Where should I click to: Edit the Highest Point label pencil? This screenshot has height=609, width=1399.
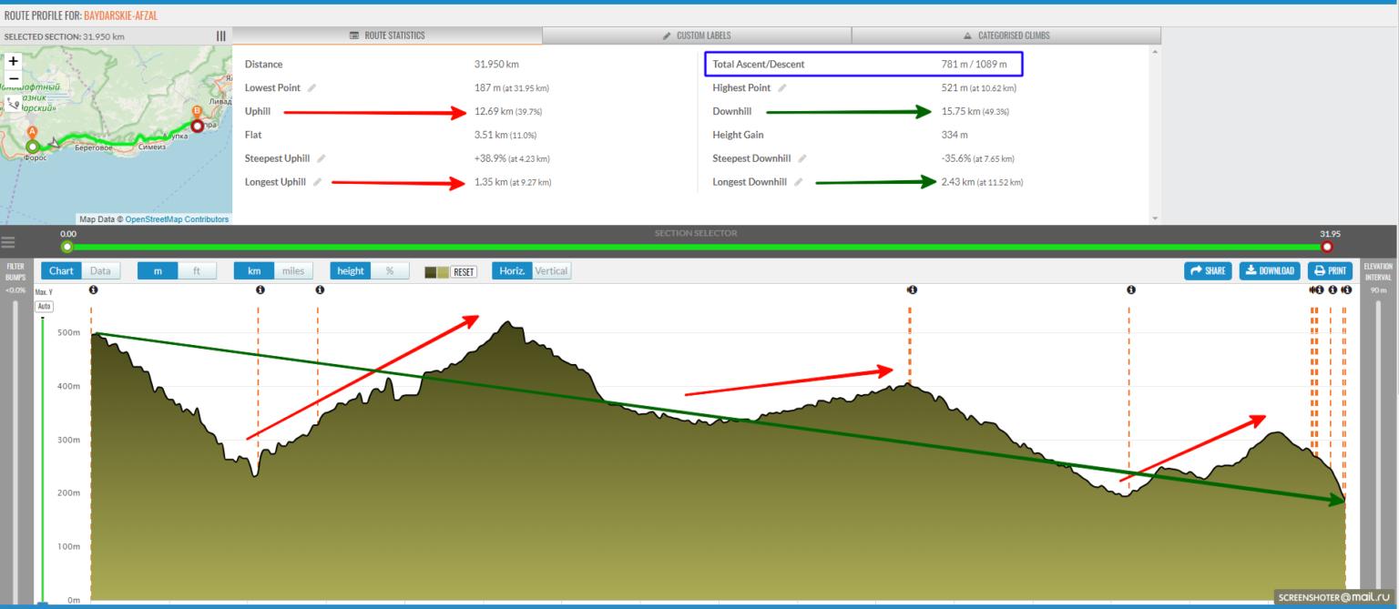coord(782,88)
